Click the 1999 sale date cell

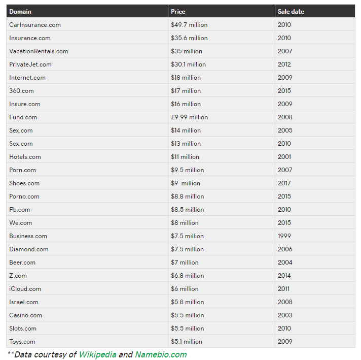[284, 236]
